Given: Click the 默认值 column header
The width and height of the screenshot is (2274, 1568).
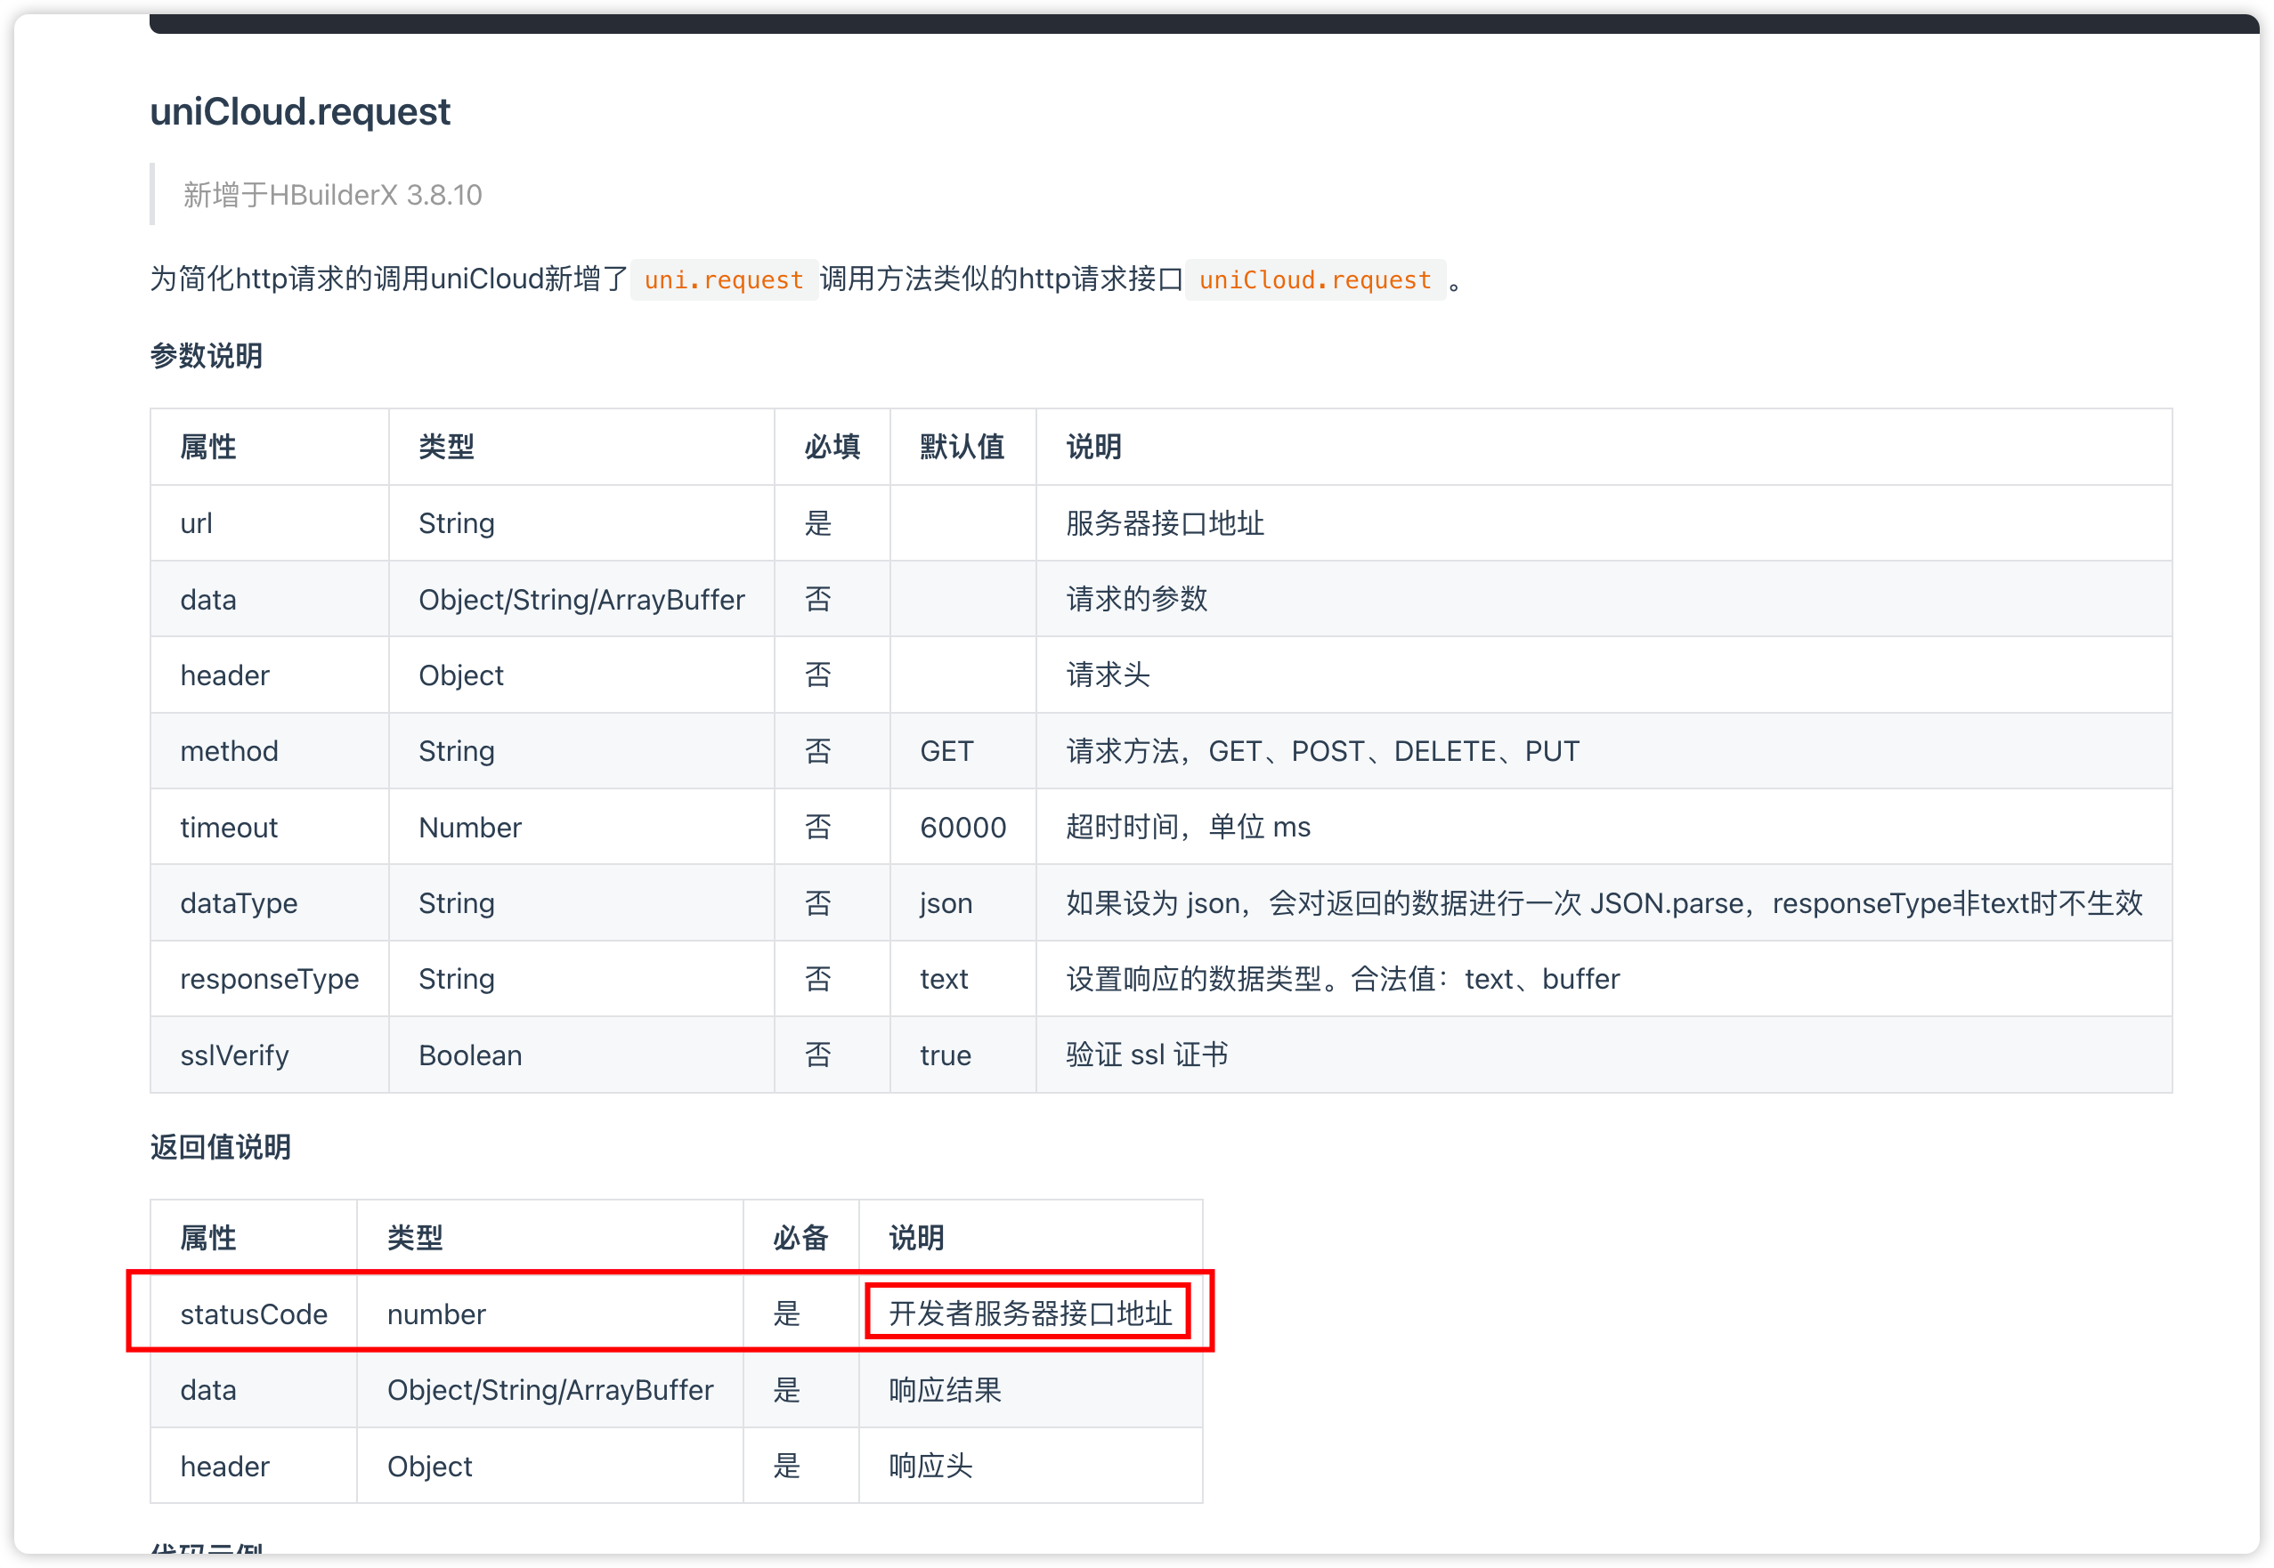Looking at the screenshot, I should pyautogui.click(x=961, y=447).
